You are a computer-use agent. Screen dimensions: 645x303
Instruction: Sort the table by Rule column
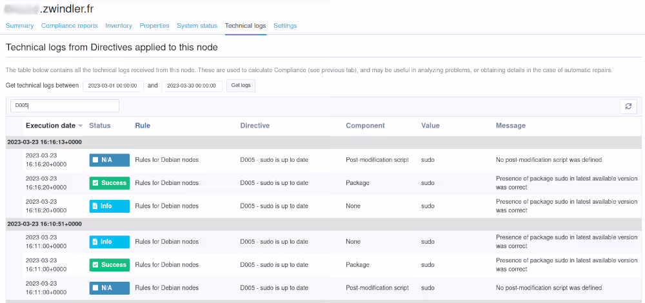coord(143,126)
